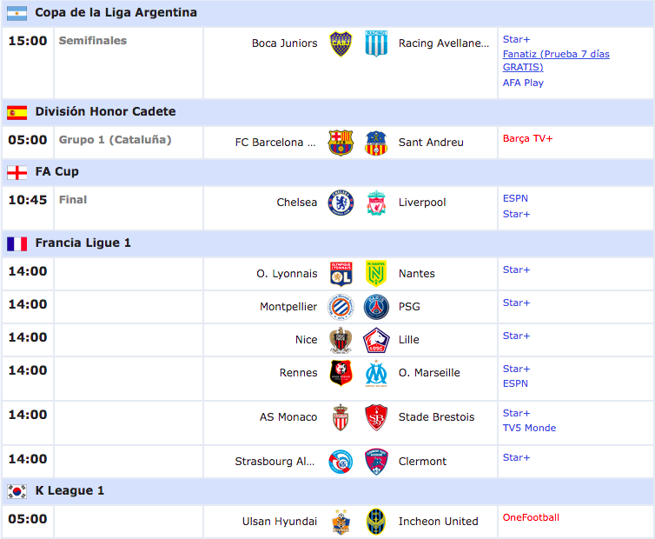655x539 pixels.
Task: Click the OneFootball channel link
Action: [531, 517]
